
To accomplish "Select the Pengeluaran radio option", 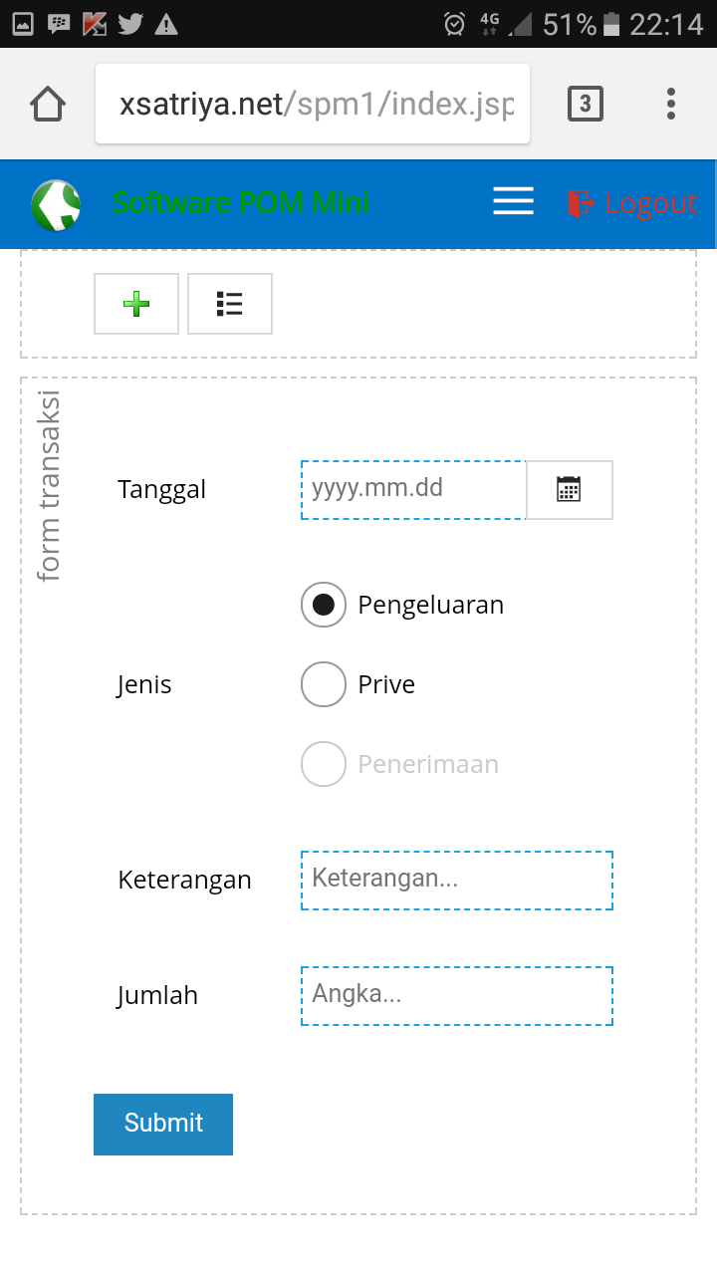I will tap(324, 605).
